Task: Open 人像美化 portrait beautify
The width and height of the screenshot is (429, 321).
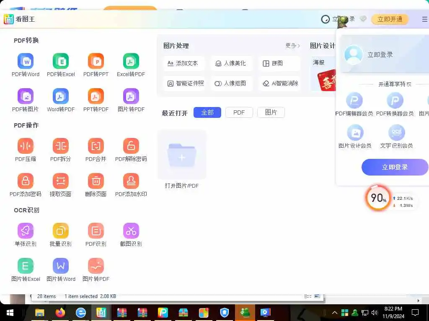Action: click(231, 64)
